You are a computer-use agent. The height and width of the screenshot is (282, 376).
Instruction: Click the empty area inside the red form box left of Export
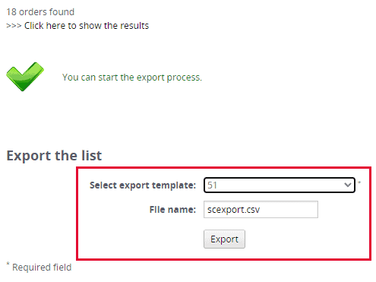(x=141, y=239)
